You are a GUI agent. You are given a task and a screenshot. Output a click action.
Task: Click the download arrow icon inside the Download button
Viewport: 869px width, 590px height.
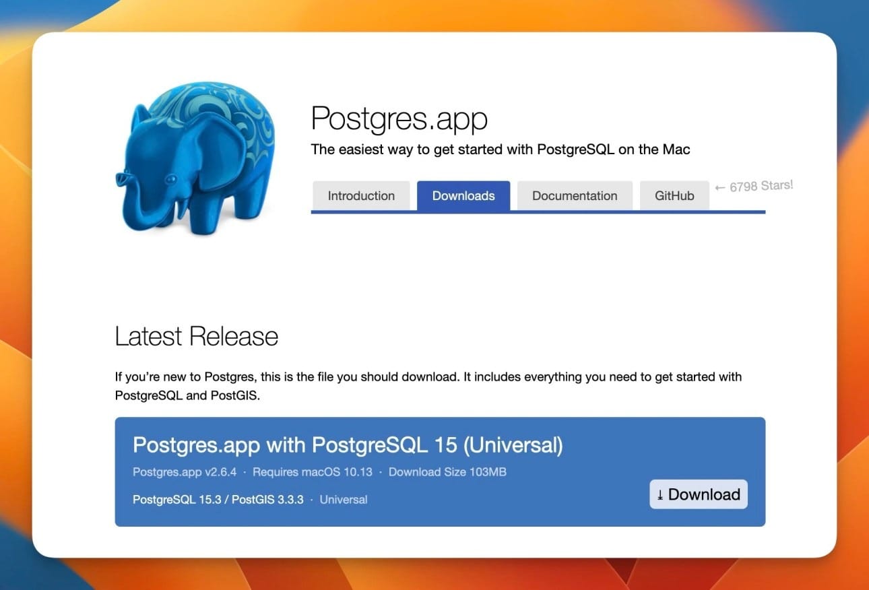pyautogui.click(x=661, y=494)
